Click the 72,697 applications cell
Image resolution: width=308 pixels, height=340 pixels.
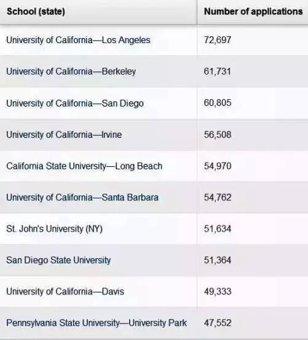(x=218, y=40)
